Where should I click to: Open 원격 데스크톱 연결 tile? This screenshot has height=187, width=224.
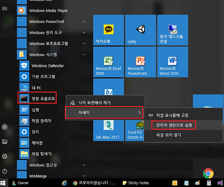173,30
